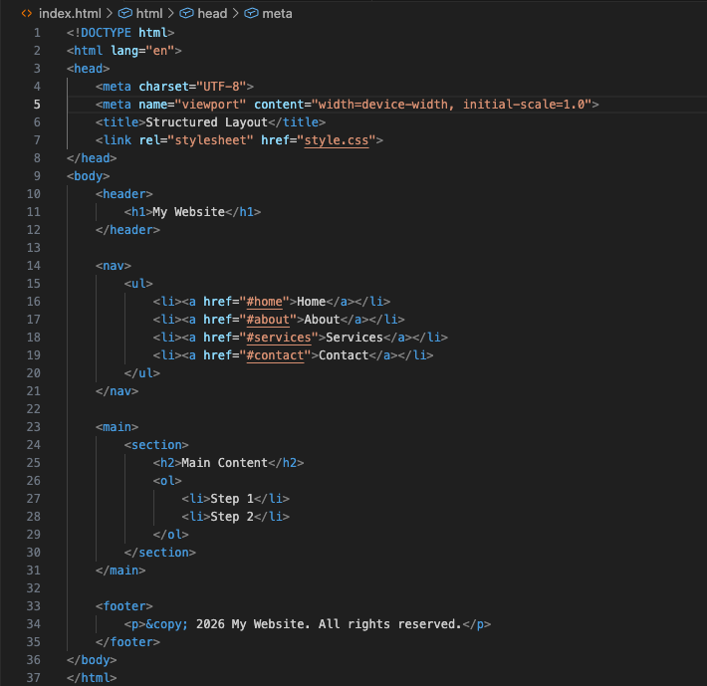
Task: Click the opening footer tag
Action: tap(124, 606)
